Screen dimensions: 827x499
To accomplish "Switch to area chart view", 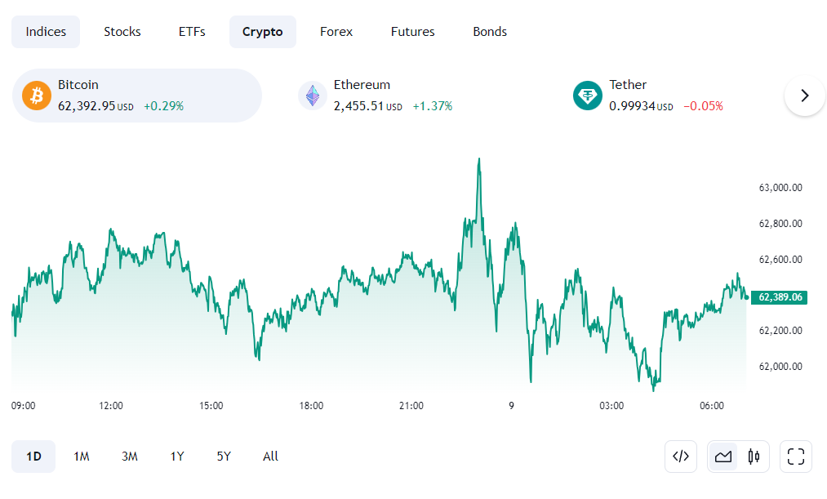I will [723, 457].
